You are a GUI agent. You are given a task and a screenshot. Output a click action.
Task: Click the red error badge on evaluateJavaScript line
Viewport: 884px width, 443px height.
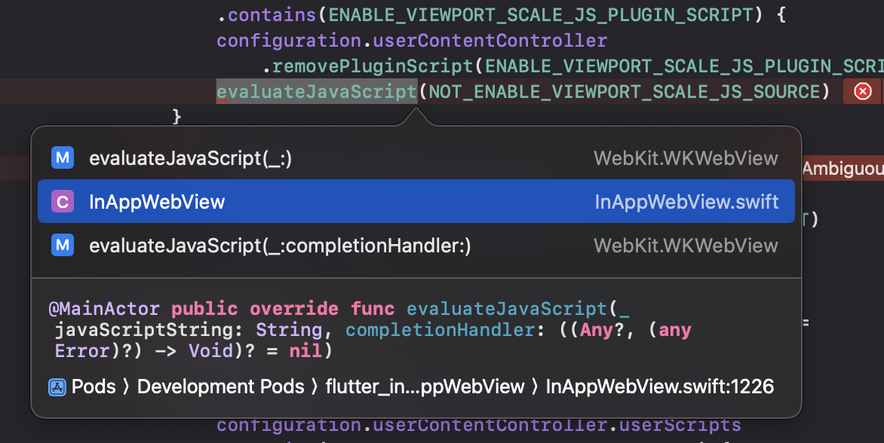[x=862, y=91]
